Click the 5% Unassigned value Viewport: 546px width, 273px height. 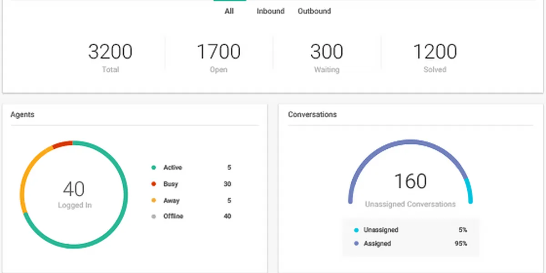pos(463,230)
